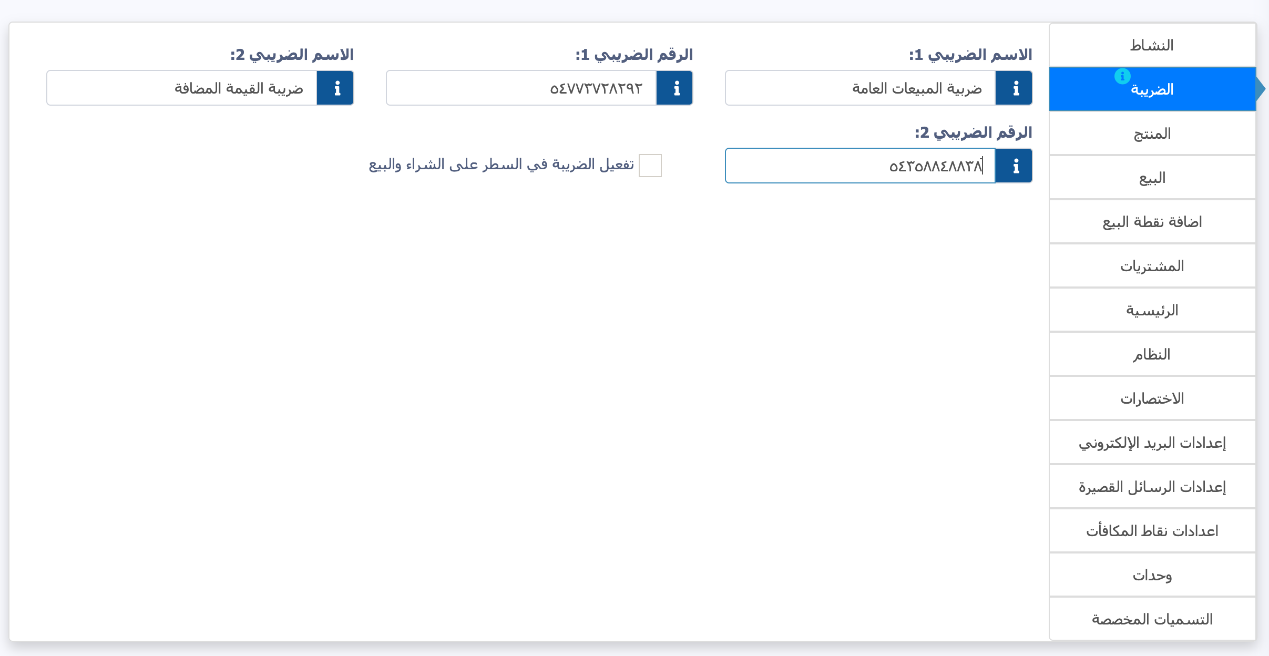Open the المشتريات tab
This screenshot has width=1269, height=656.
coord(1152,265)
